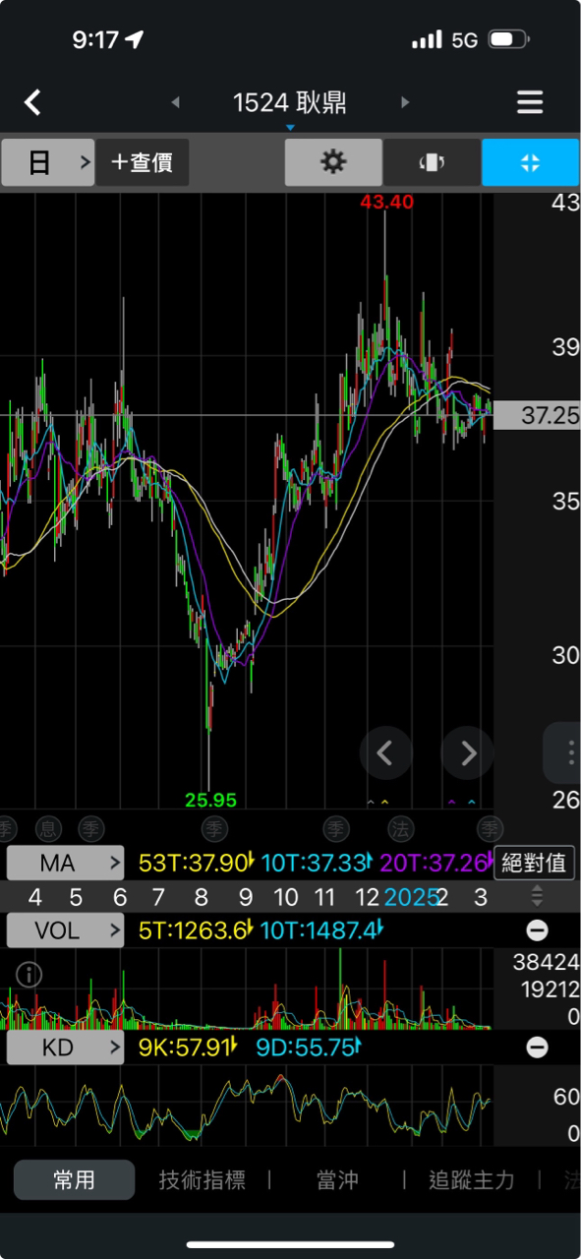Go back using the left arrow
The width and height of the screenshot is (581, 1259).
(x=33, y=102)
